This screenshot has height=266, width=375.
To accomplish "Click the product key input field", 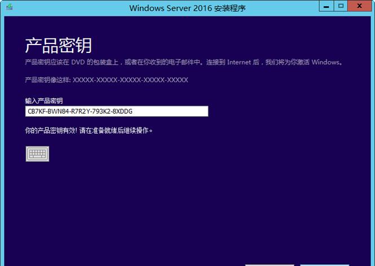I will tap(117, 112).
